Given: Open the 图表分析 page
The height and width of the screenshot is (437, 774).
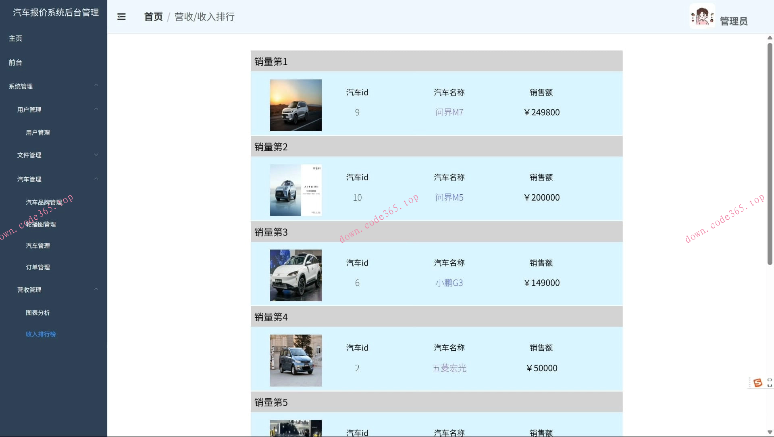Looking at the screenshot, I should click(x=38, y=312).
